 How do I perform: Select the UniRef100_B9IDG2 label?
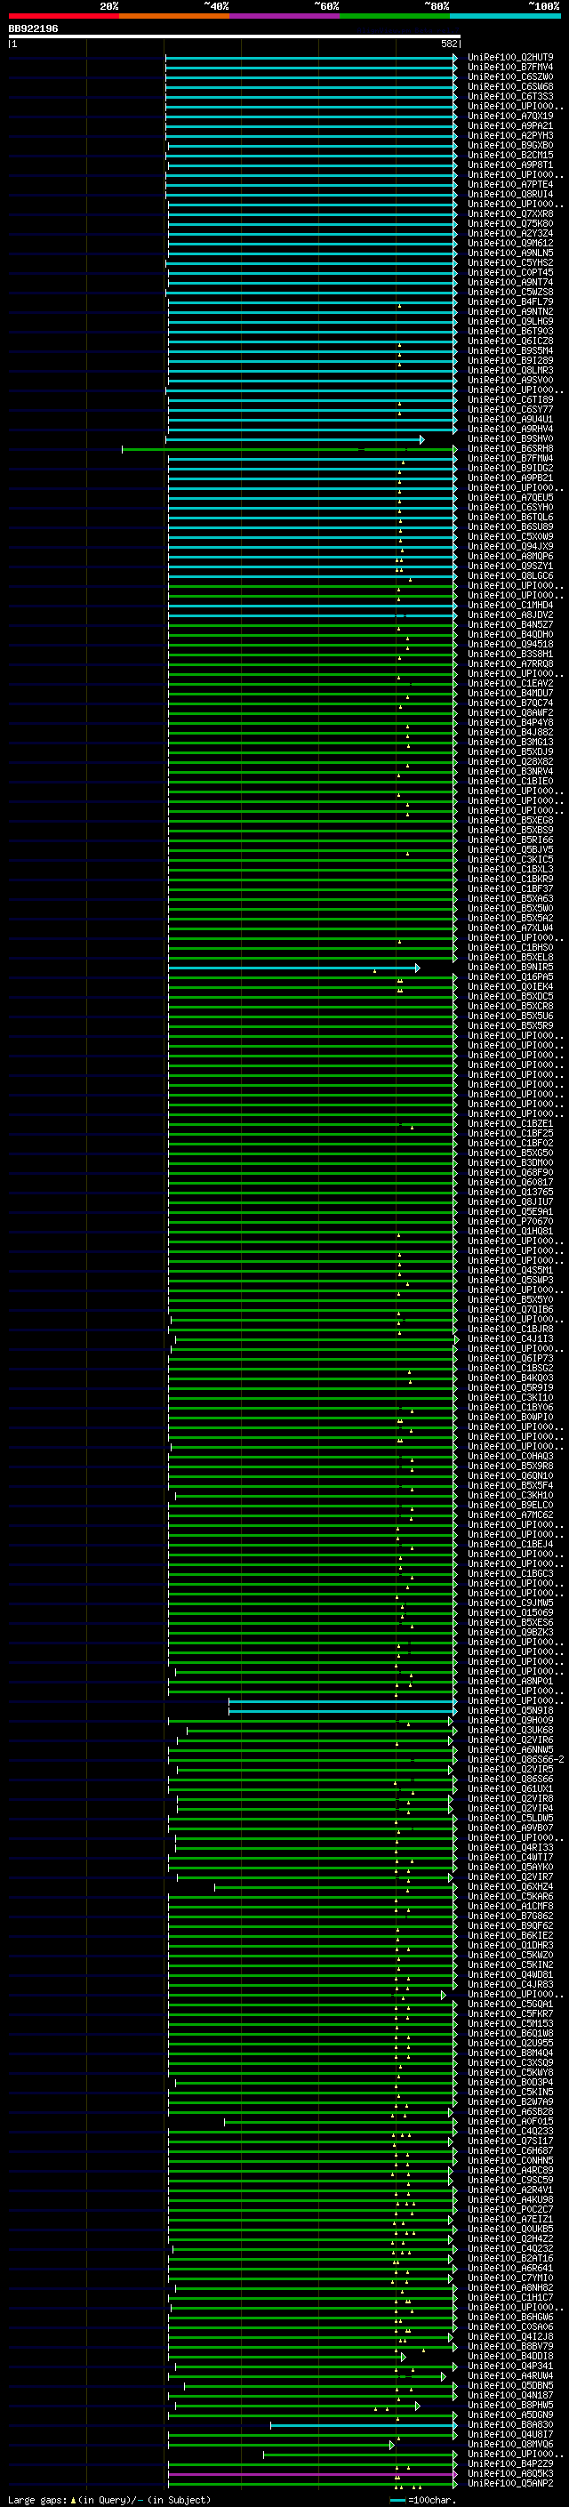(x=510, y=468)
